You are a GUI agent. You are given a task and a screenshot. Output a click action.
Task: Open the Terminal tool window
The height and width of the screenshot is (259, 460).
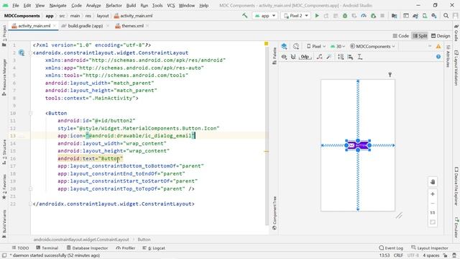coord(47,247)
